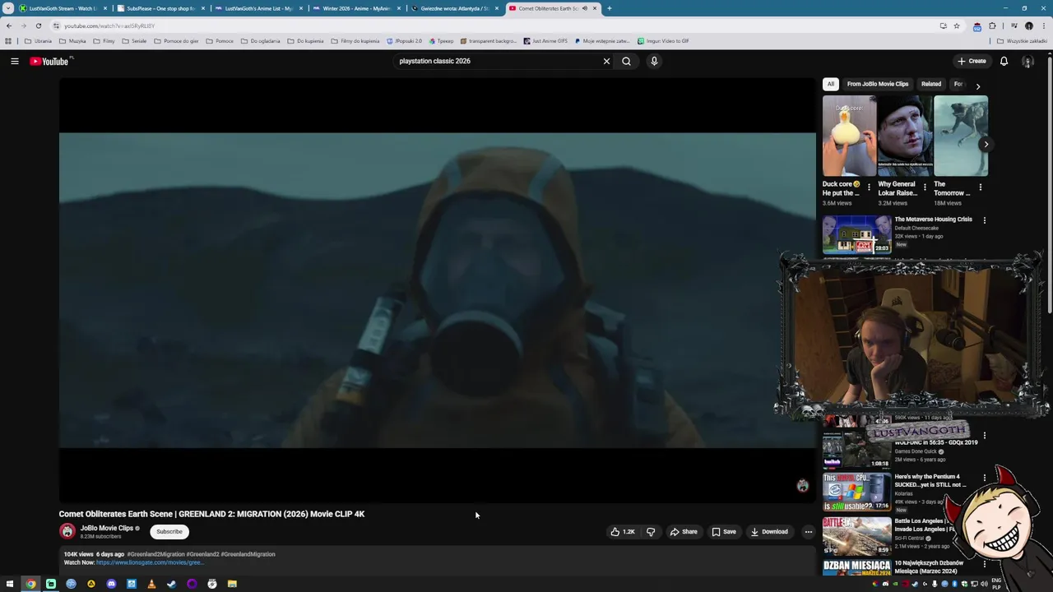Switch to SubsPlease browser tab
This screenshot has width=1053, height=592.
point(160,8)
